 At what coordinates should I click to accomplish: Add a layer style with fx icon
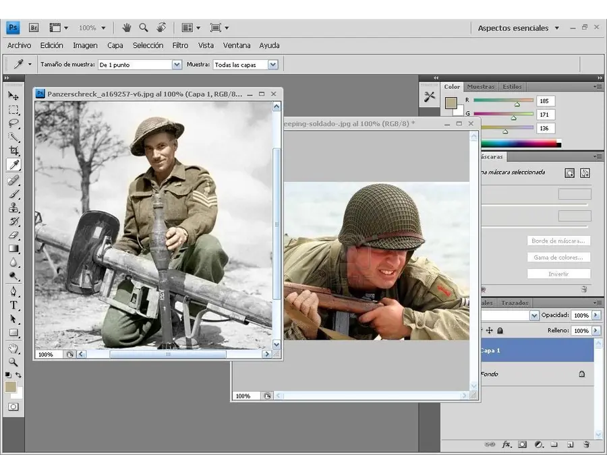pos(506,445)
